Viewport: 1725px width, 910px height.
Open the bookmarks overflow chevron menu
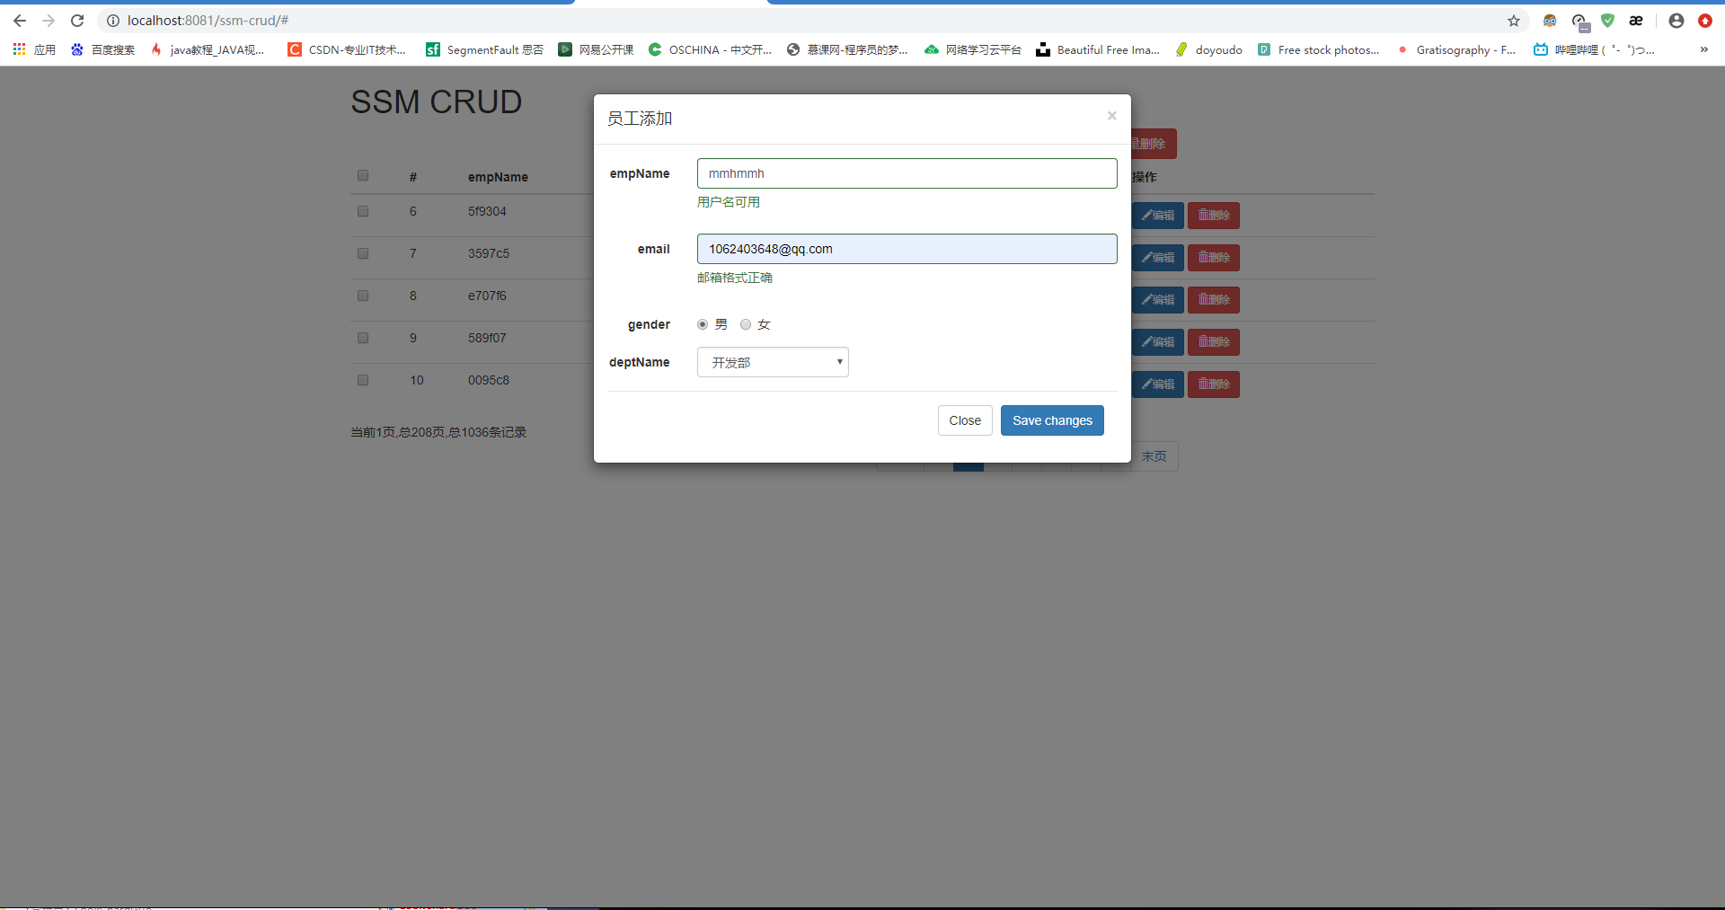click(x=1704, y=49)
